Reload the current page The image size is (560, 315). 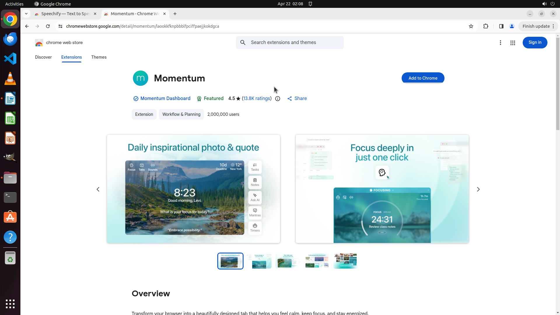coord(48,26)
